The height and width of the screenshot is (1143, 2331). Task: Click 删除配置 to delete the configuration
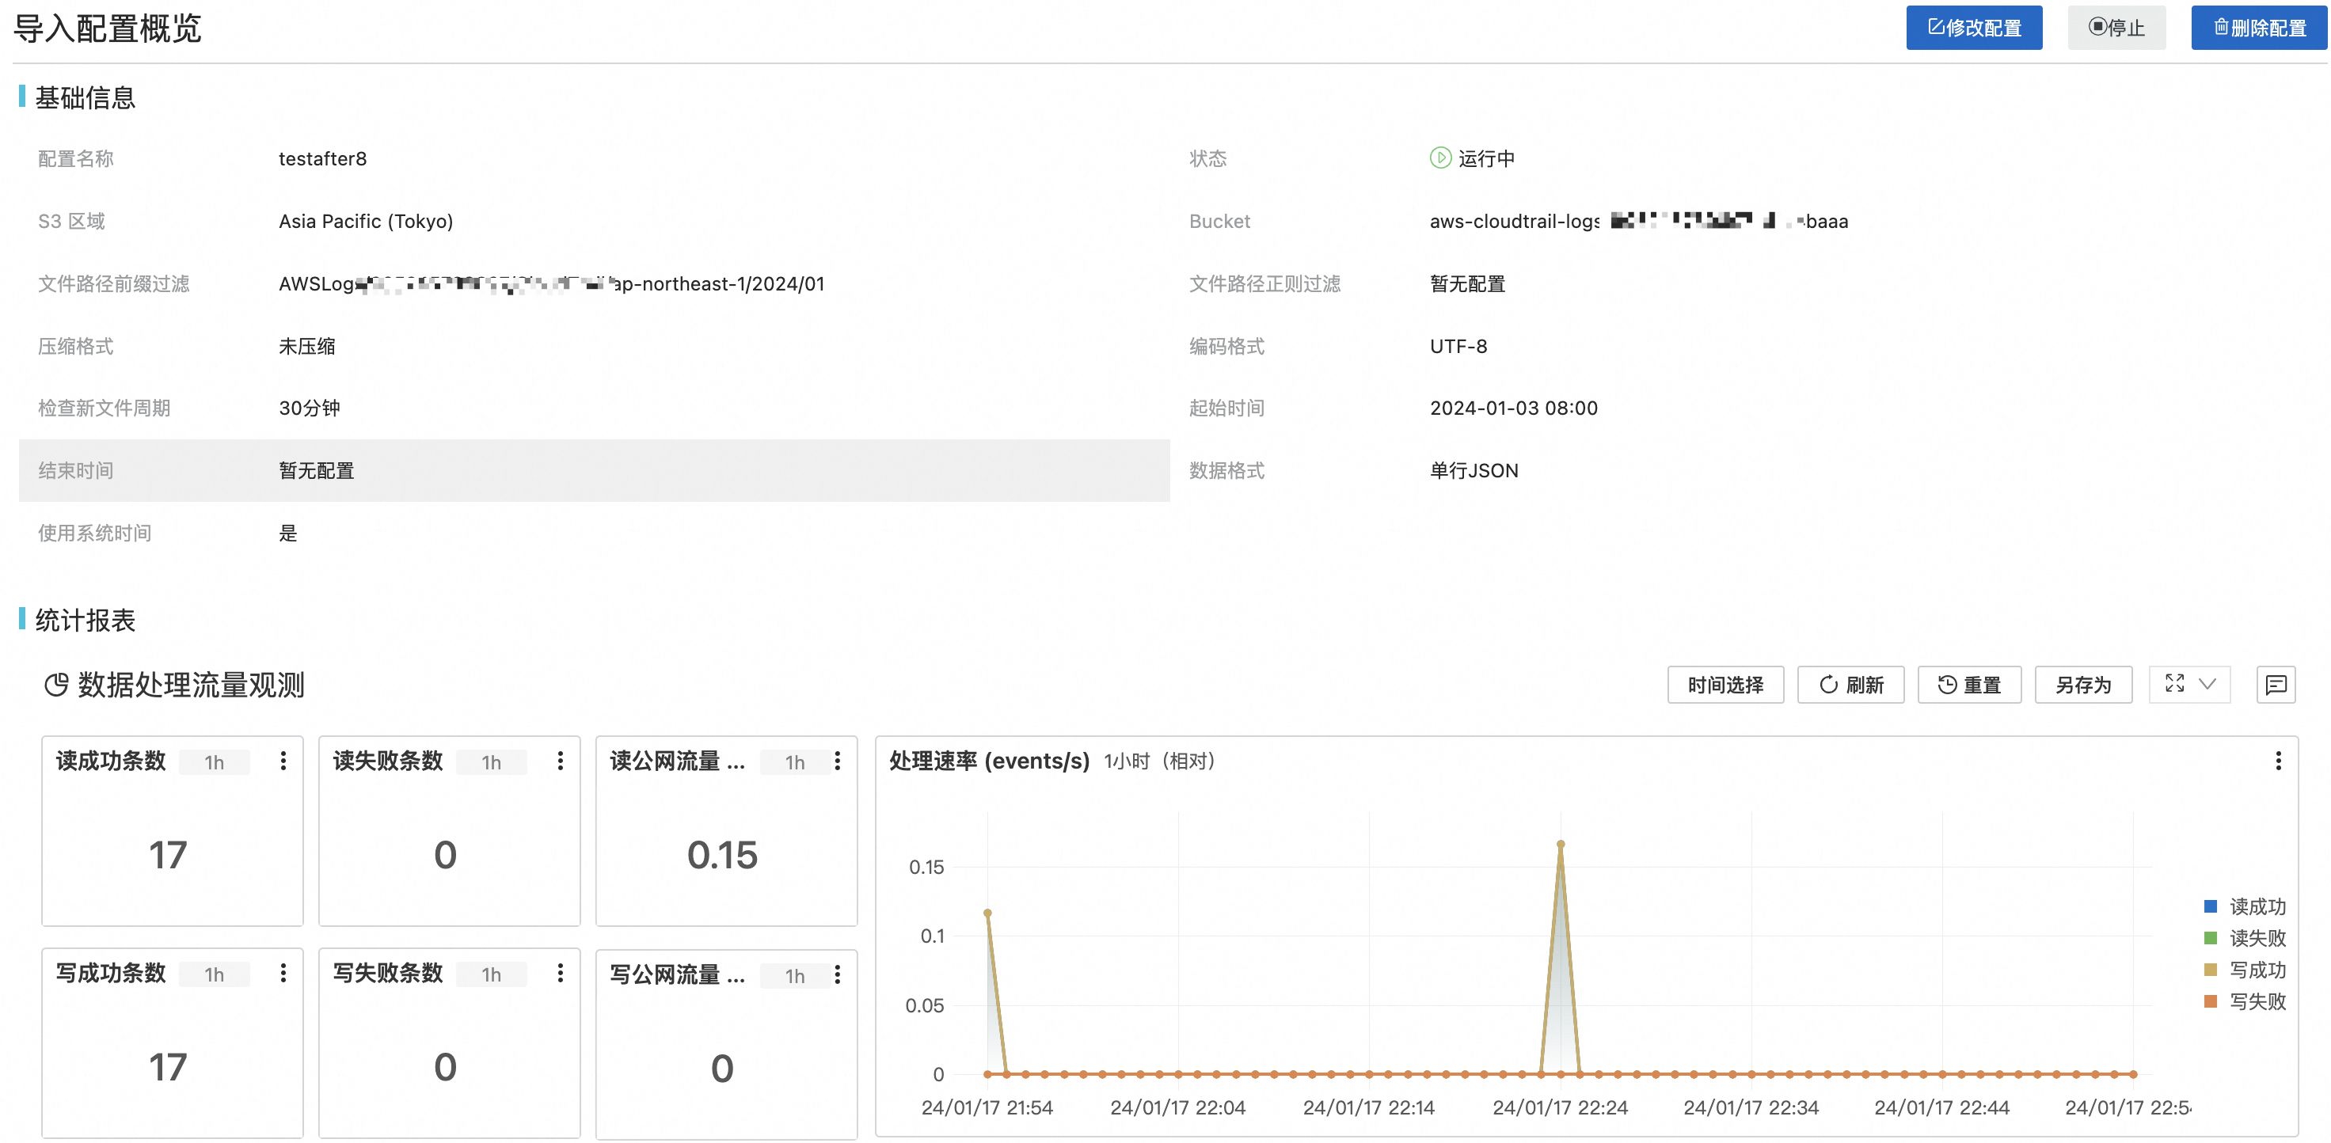click(2259, 28)
